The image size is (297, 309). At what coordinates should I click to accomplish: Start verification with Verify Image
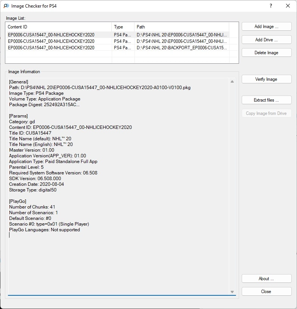(266, 79)
